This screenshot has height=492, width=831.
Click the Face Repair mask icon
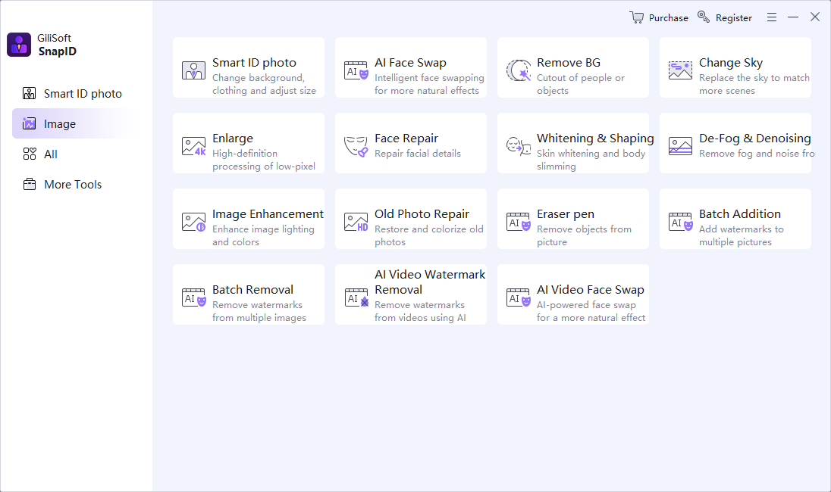356,146
